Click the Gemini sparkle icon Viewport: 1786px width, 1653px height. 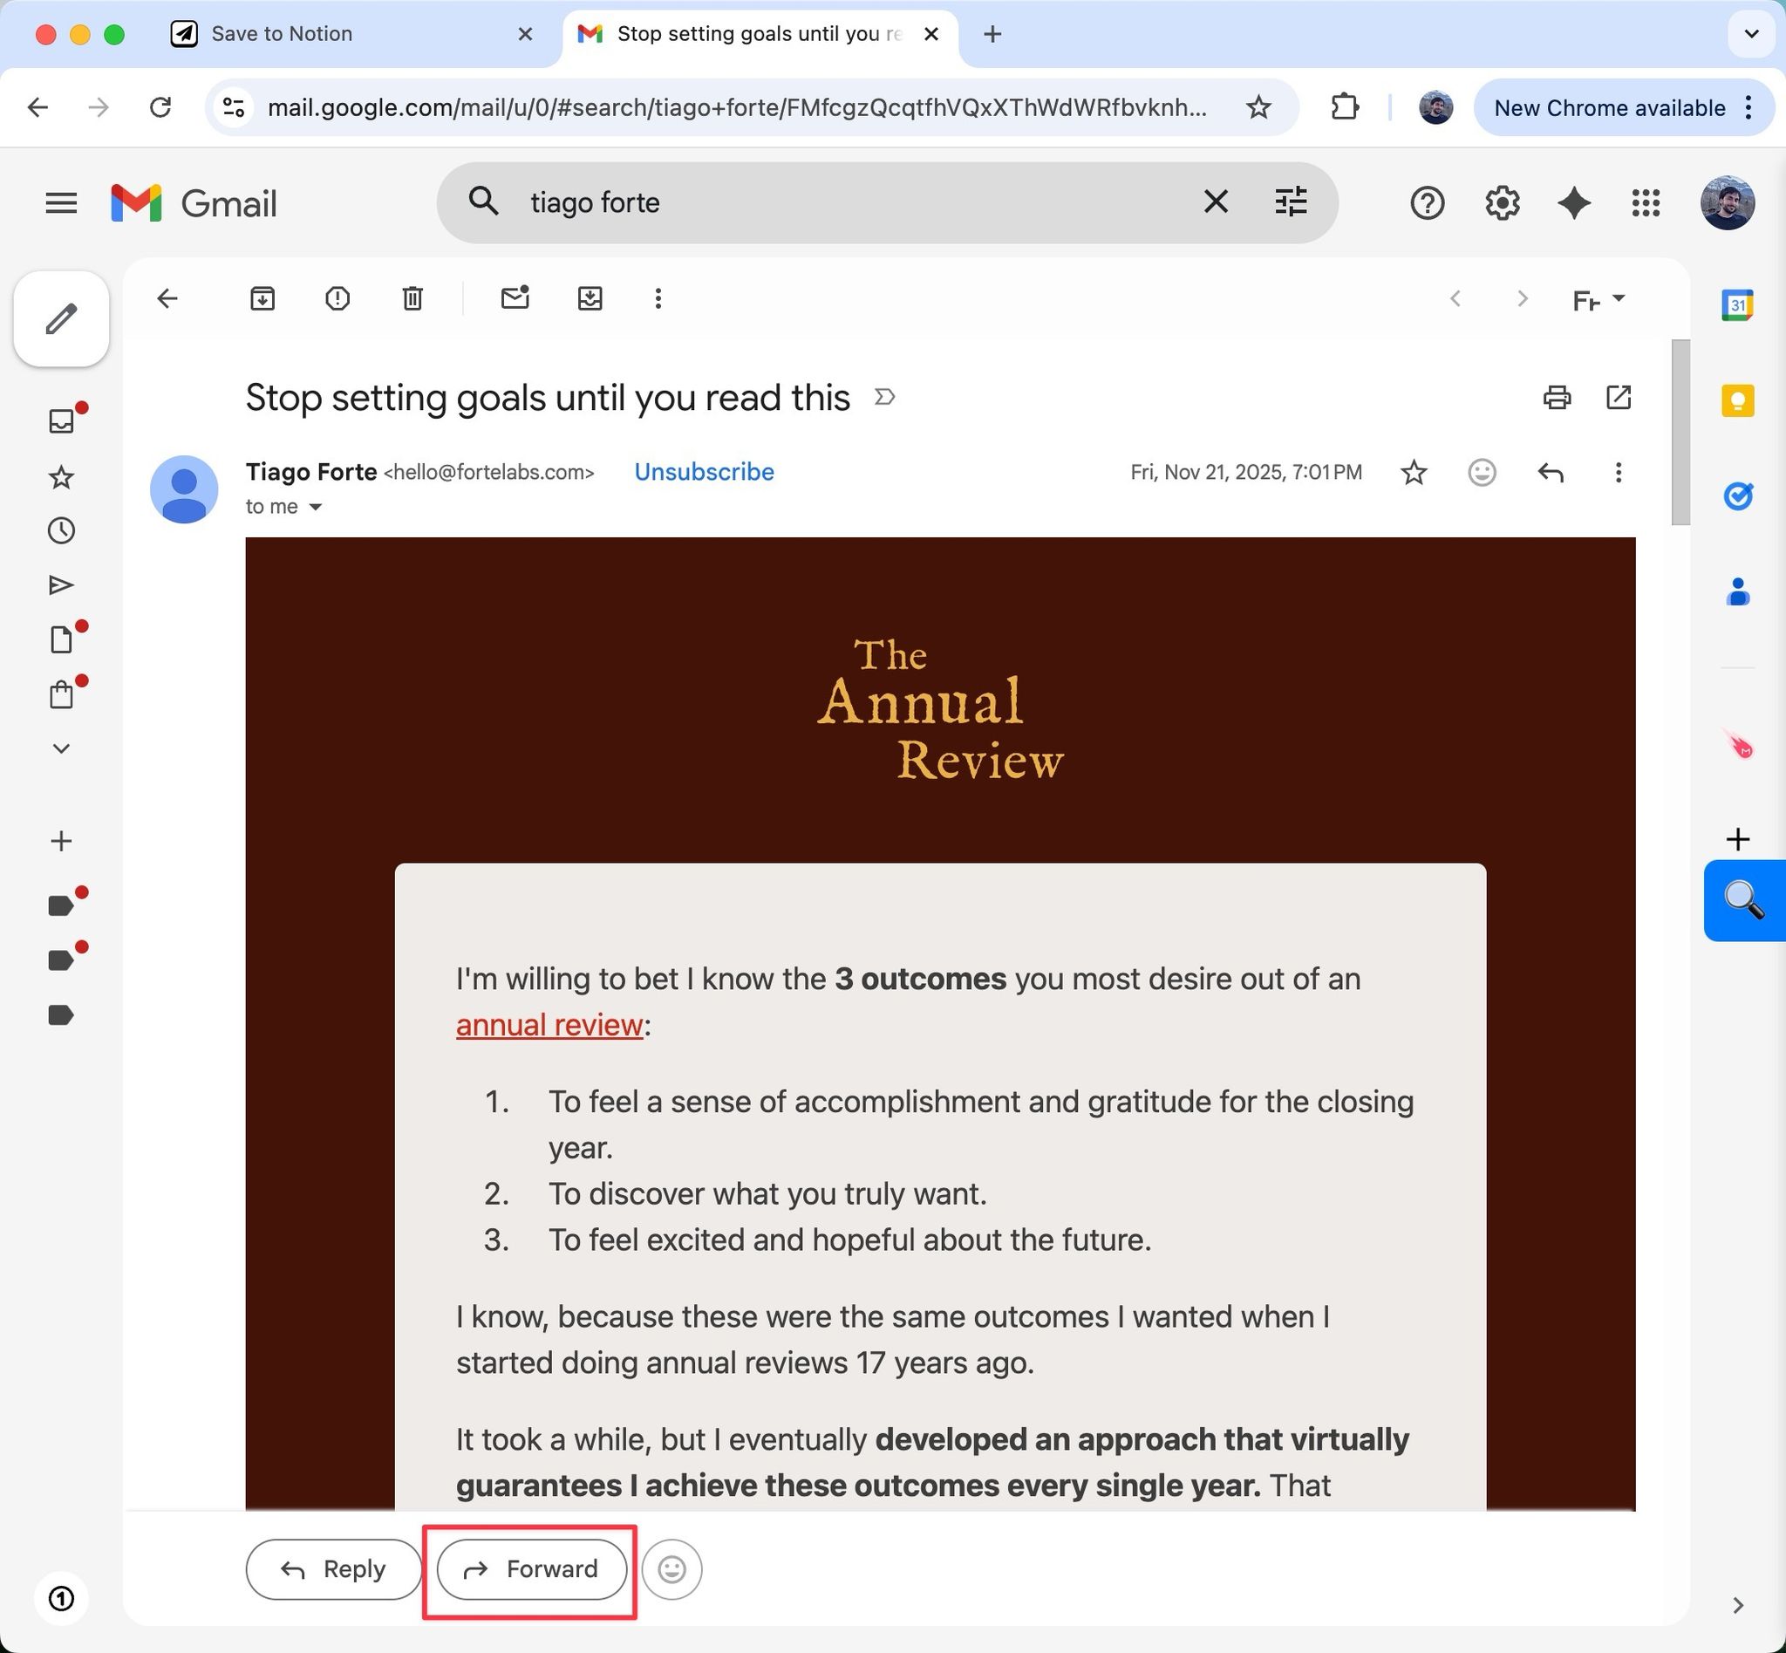click(1574, 203)
